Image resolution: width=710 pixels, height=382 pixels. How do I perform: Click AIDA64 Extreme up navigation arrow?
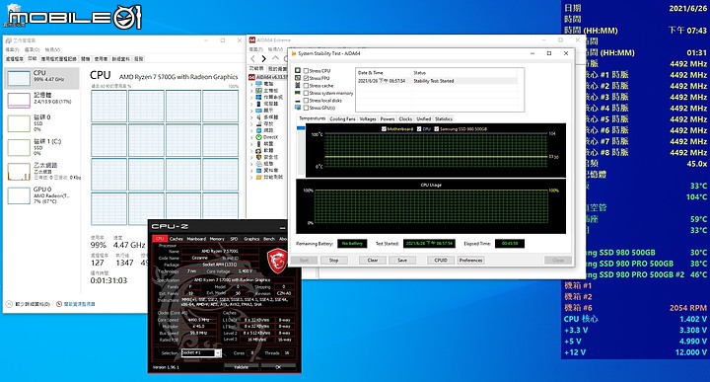275,58
